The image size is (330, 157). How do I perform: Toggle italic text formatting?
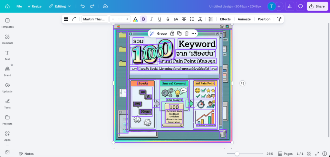pyautogui.click(x=151, y=19)
